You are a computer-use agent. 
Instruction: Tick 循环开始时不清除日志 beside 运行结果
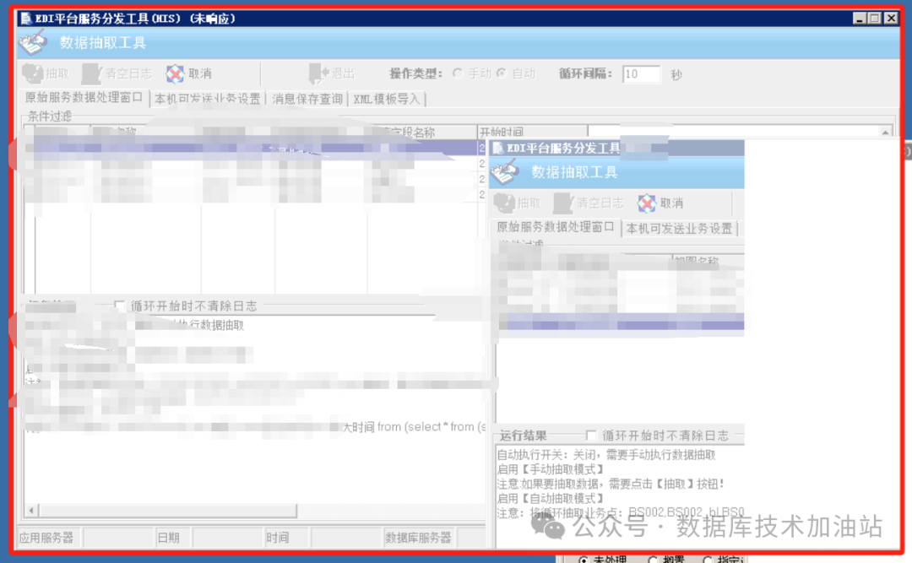591,435
